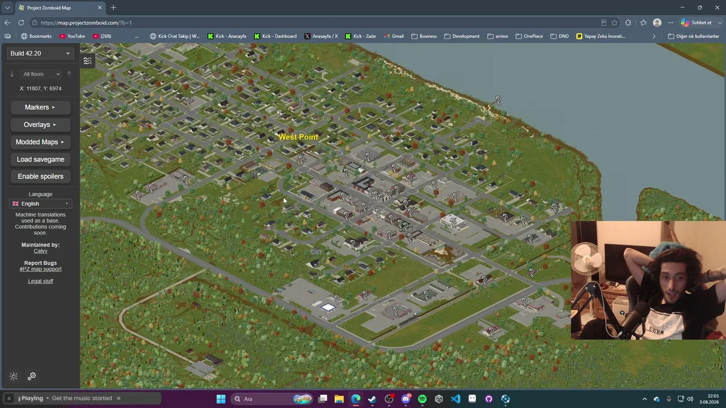This screenshot has width=726, height=408.
Task: Open the Yapay Zeka İnovati... bookmark
Action: point(601,36)
